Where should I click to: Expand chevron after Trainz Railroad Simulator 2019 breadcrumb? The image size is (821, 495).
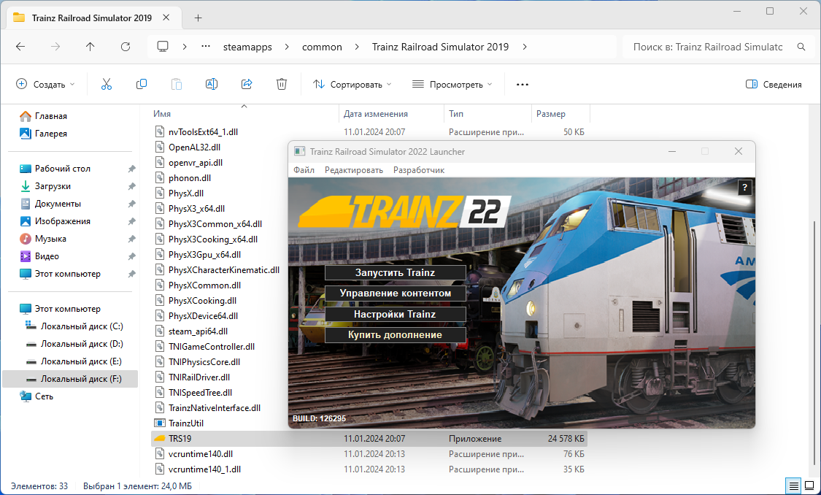pyautogui.click(x=525, y=47)
